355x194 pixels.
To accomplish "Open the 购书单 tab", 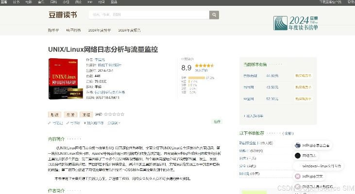I will (x=53, y=30).
